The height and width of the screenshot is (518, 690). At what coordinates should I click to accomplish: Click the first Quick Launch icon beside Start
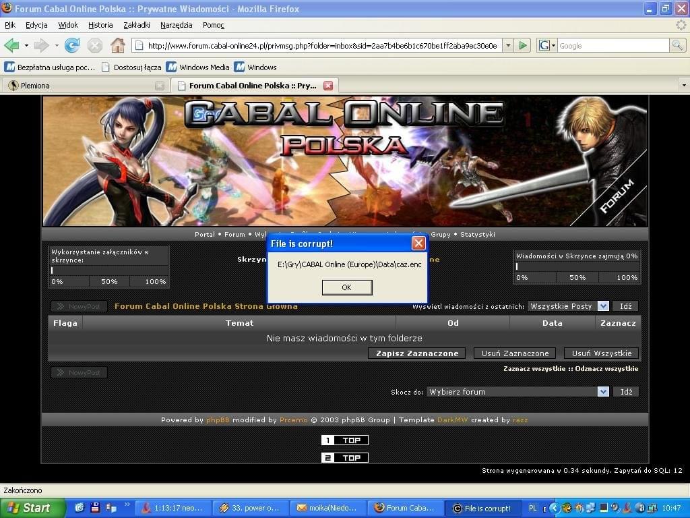click(x=80, y=508)
